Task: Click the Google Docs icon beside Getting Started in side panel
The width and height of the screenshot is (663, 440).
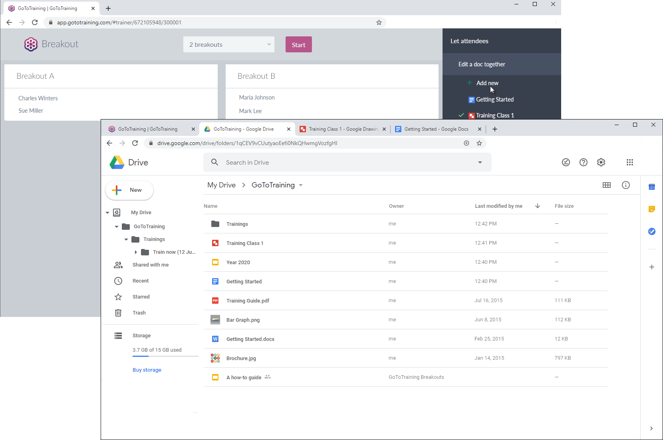Action: tap(472, 100)
